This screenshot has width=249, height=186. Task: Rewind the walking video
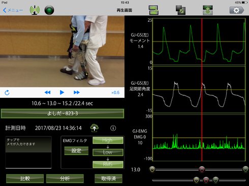coord(47,92)
